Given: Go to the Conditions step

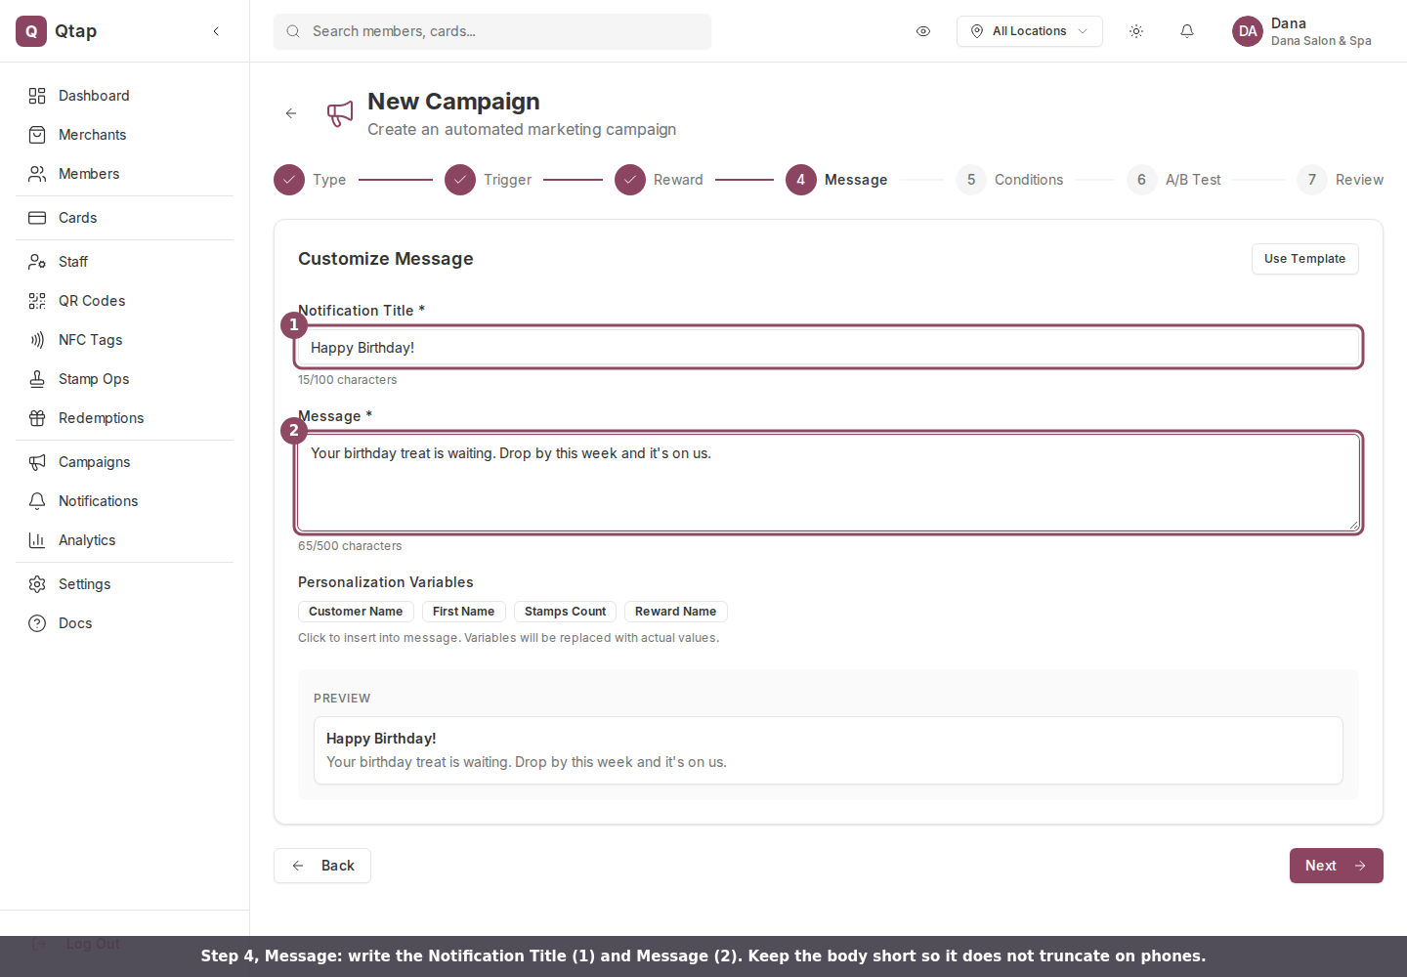Looking at the screenshot, I should click(1009, 180).
